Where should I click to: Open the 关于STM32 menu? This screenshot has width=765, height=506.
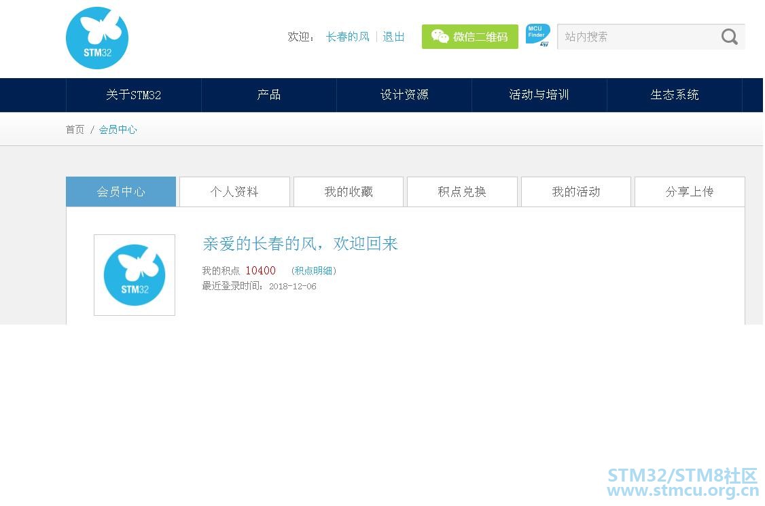pyautogui.click(x=134, y=94)
